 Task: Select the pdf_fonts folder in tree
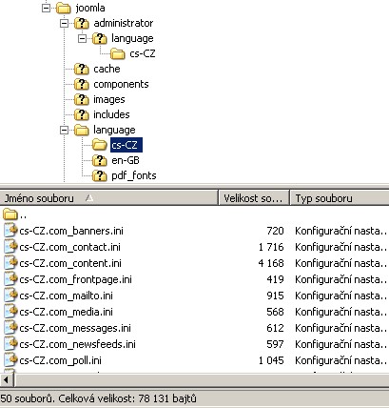click(x=134, y=175)
